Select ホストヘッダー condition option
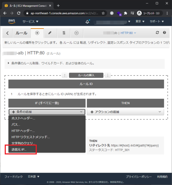The width and height of the screenshot is (172, 185). point(47,118)
